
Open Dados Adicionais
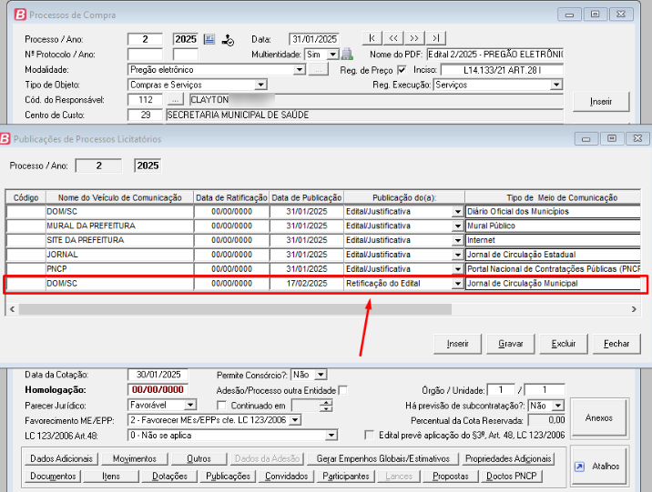click(61, 458)
